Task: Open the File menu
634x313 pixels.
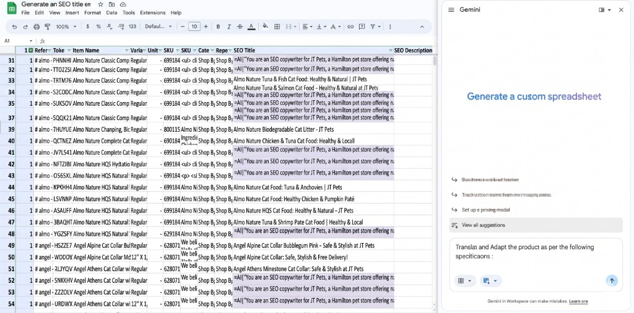Action: pos(25,13)
